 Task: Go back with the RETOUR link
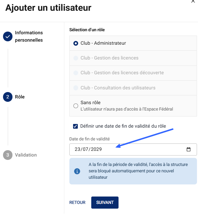click(77, 203)
